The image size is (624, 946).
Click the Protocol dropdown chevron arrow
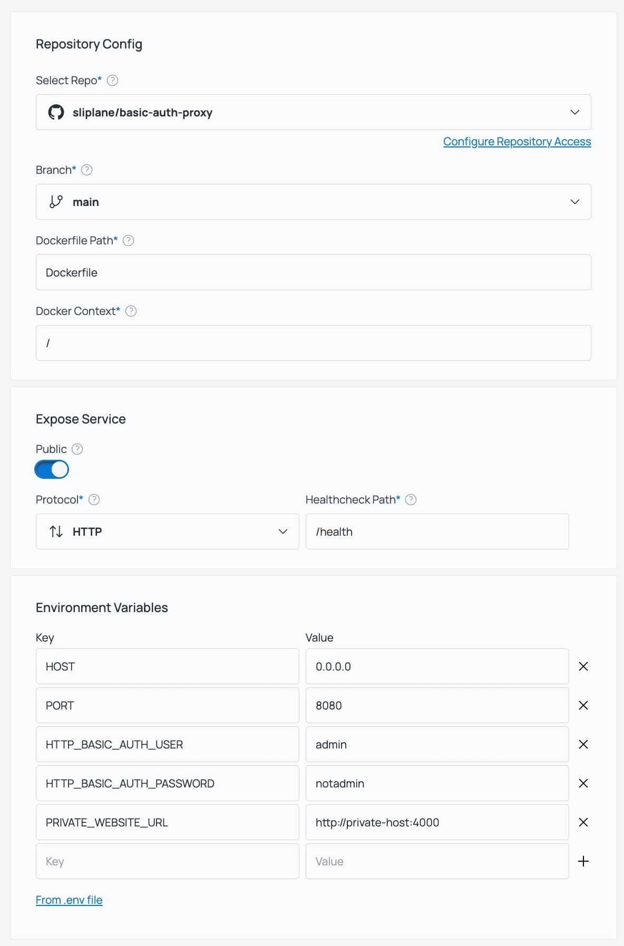click(x=283, y=531)
